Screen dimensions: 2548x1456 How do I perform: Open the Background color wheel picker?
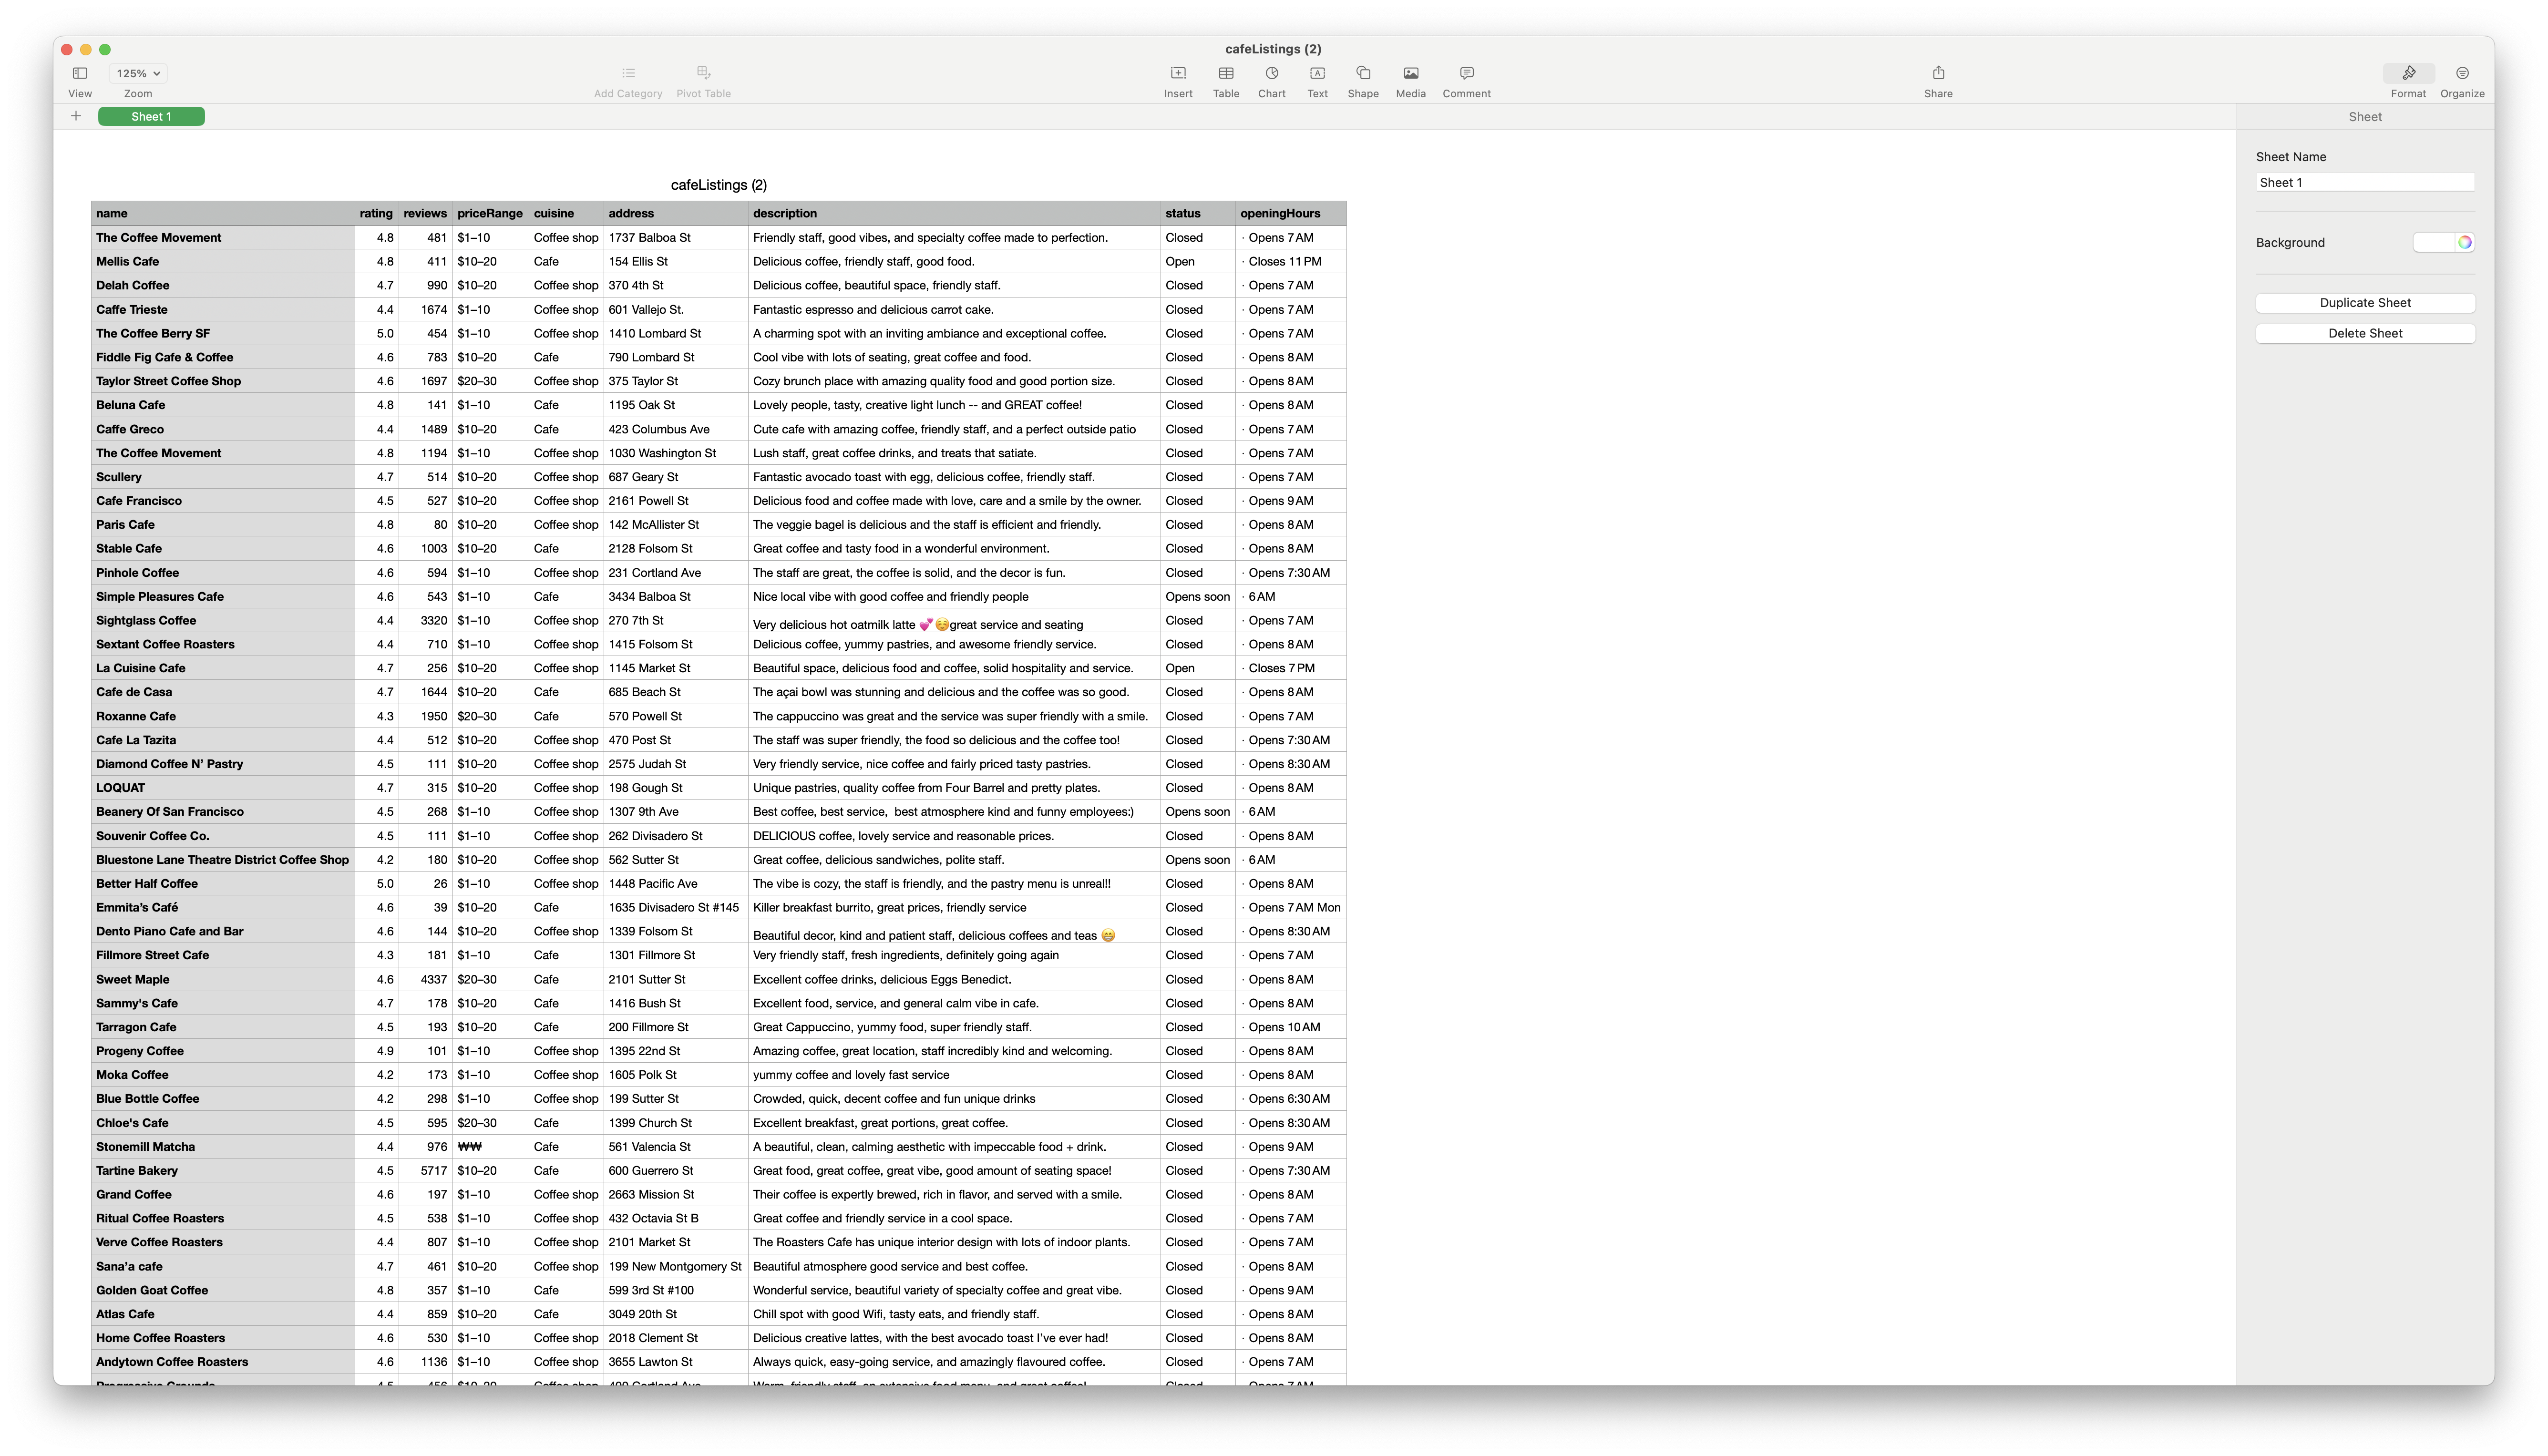2464,242
